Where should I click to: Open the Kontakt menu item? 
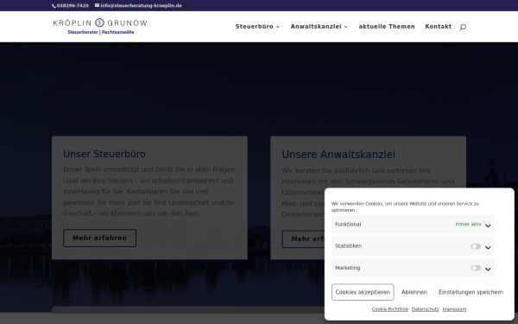(438, 27)
